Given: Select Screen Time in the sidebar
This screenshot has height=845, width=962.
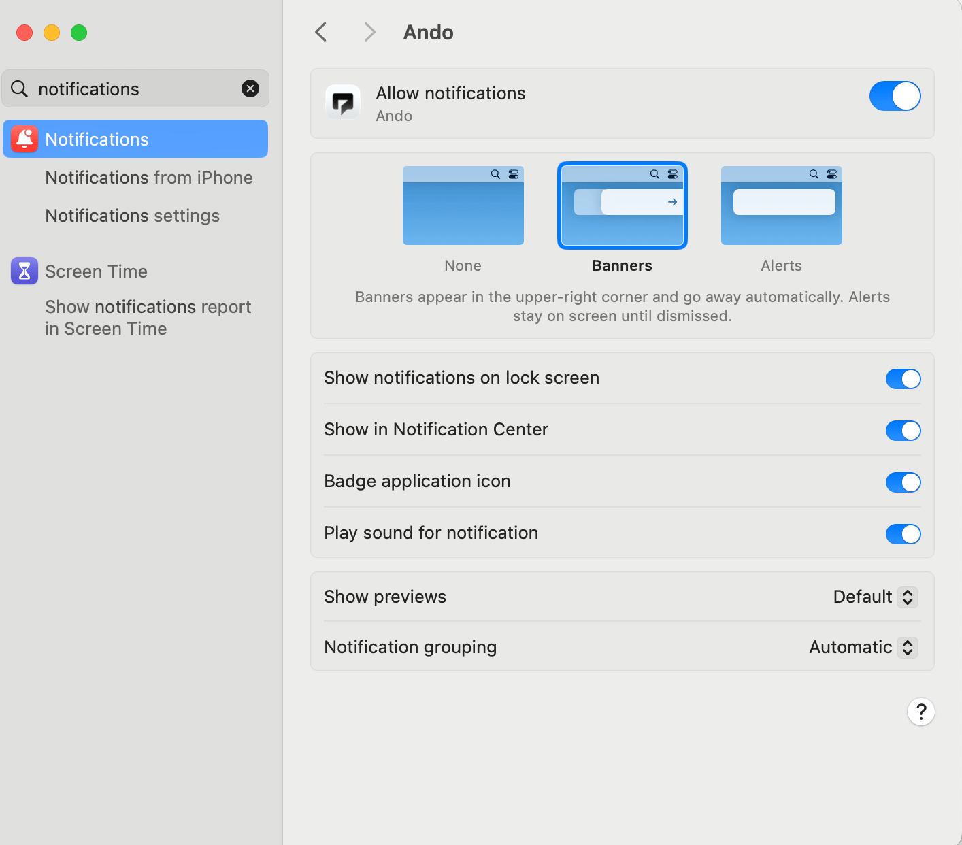Looking at the screenshot, I should coord(96,271).
